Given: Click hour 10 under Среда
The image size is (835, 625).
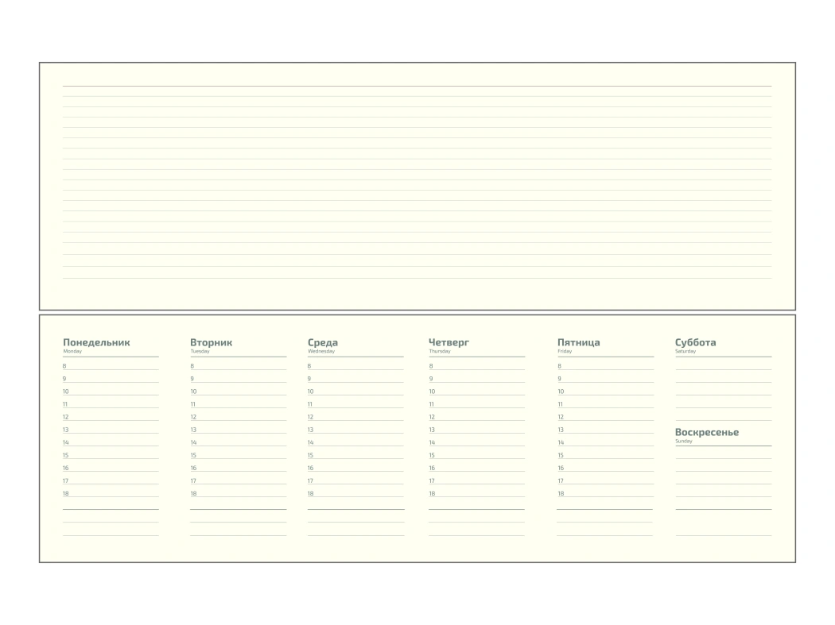Looking at the screenshot, I should [310, 392].
